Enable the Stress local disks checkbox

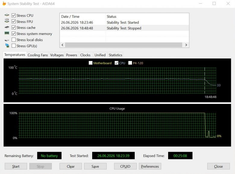click(x=14, y=40)
